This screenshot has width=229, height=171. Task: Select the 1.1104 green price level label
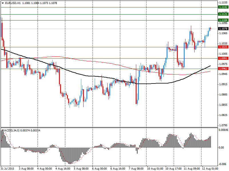pyautogui.click(x=223, y=20)
